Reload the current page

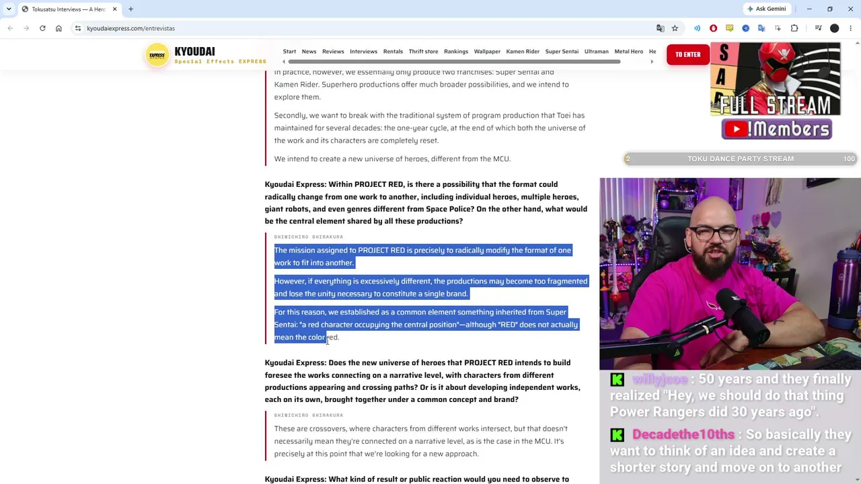tap(42, 28)
